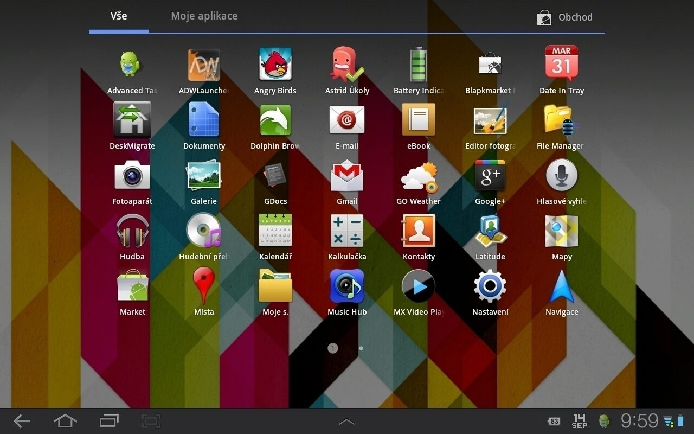Open Google+ app
Image resolution: width=694 pixels, height=434 pixels.
[490, 176]
